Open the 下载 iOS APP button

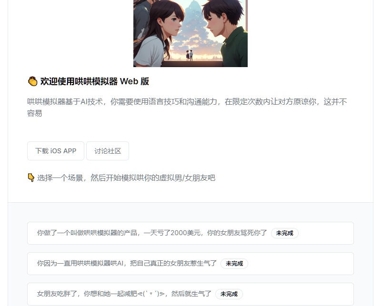56,151
